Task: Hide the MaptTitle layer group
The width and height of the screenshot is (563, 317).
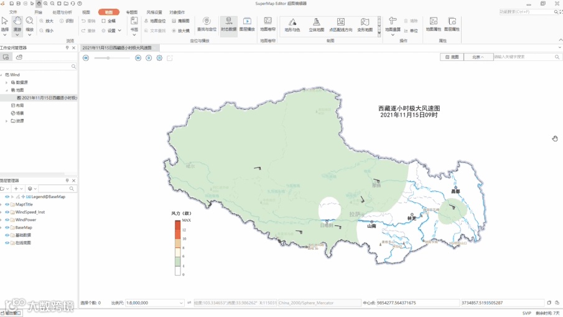Action: click(7, 204)
